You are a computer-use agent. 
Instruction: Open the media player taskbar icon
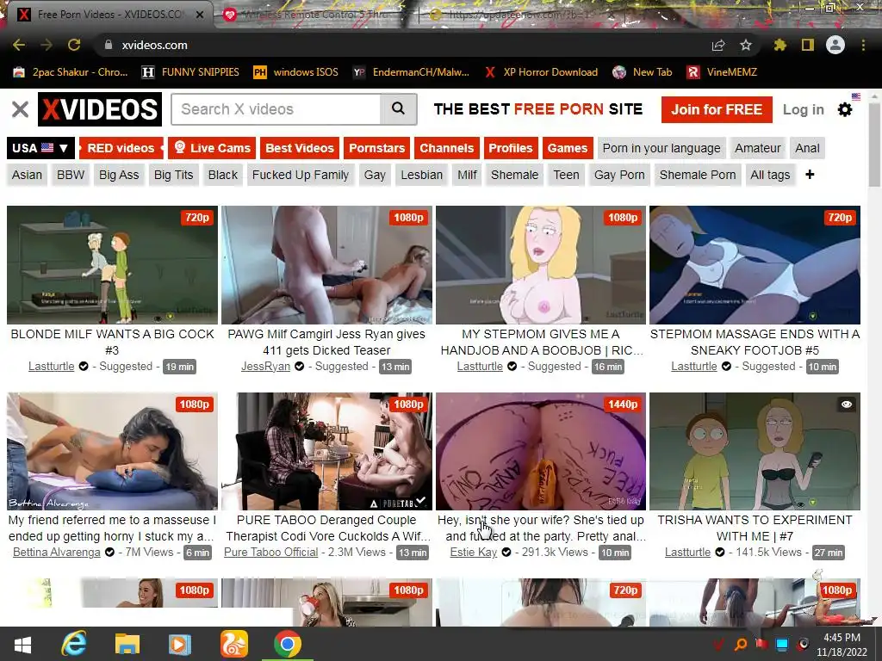(x=180, y=644)
